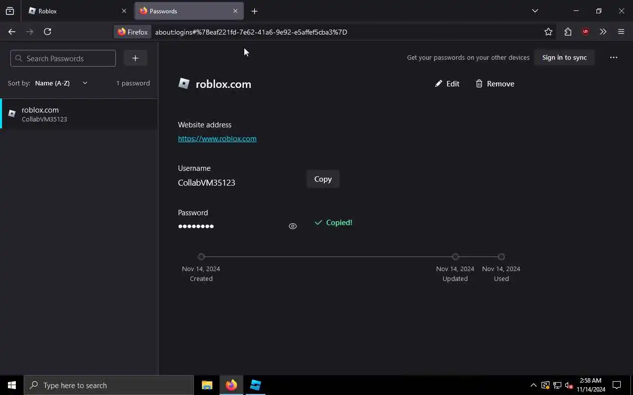Remove the roblox.com login
The width and height of the screenshot is (633, 395).
click(495, 83)
